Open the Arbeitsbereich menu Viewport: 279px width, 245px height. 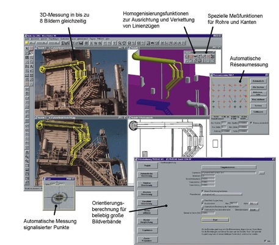pos(82,39)
